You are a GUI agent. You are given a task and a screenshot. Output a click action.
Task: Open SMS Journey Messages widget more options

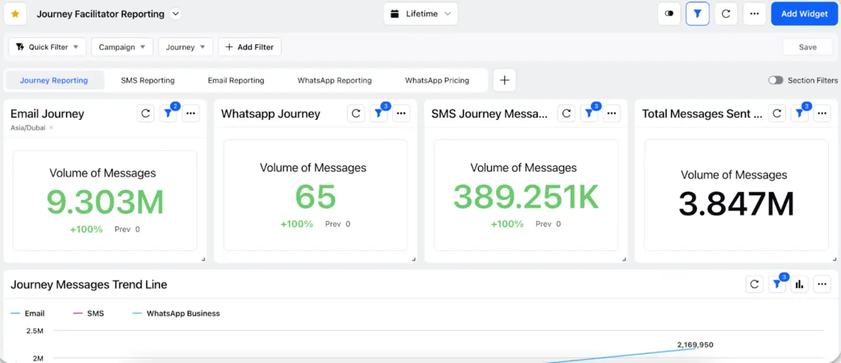[x=612, y=114]
